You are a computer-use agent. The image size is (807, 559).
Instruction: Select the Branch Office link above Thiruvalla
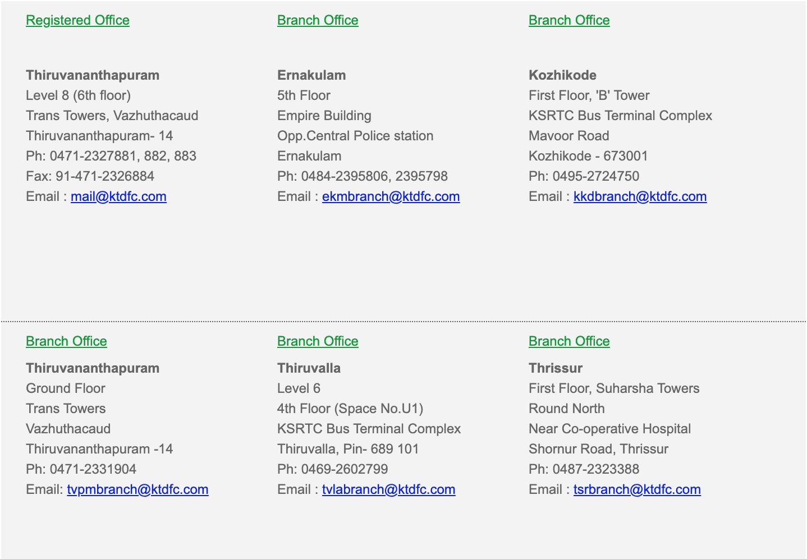point(318,341)
